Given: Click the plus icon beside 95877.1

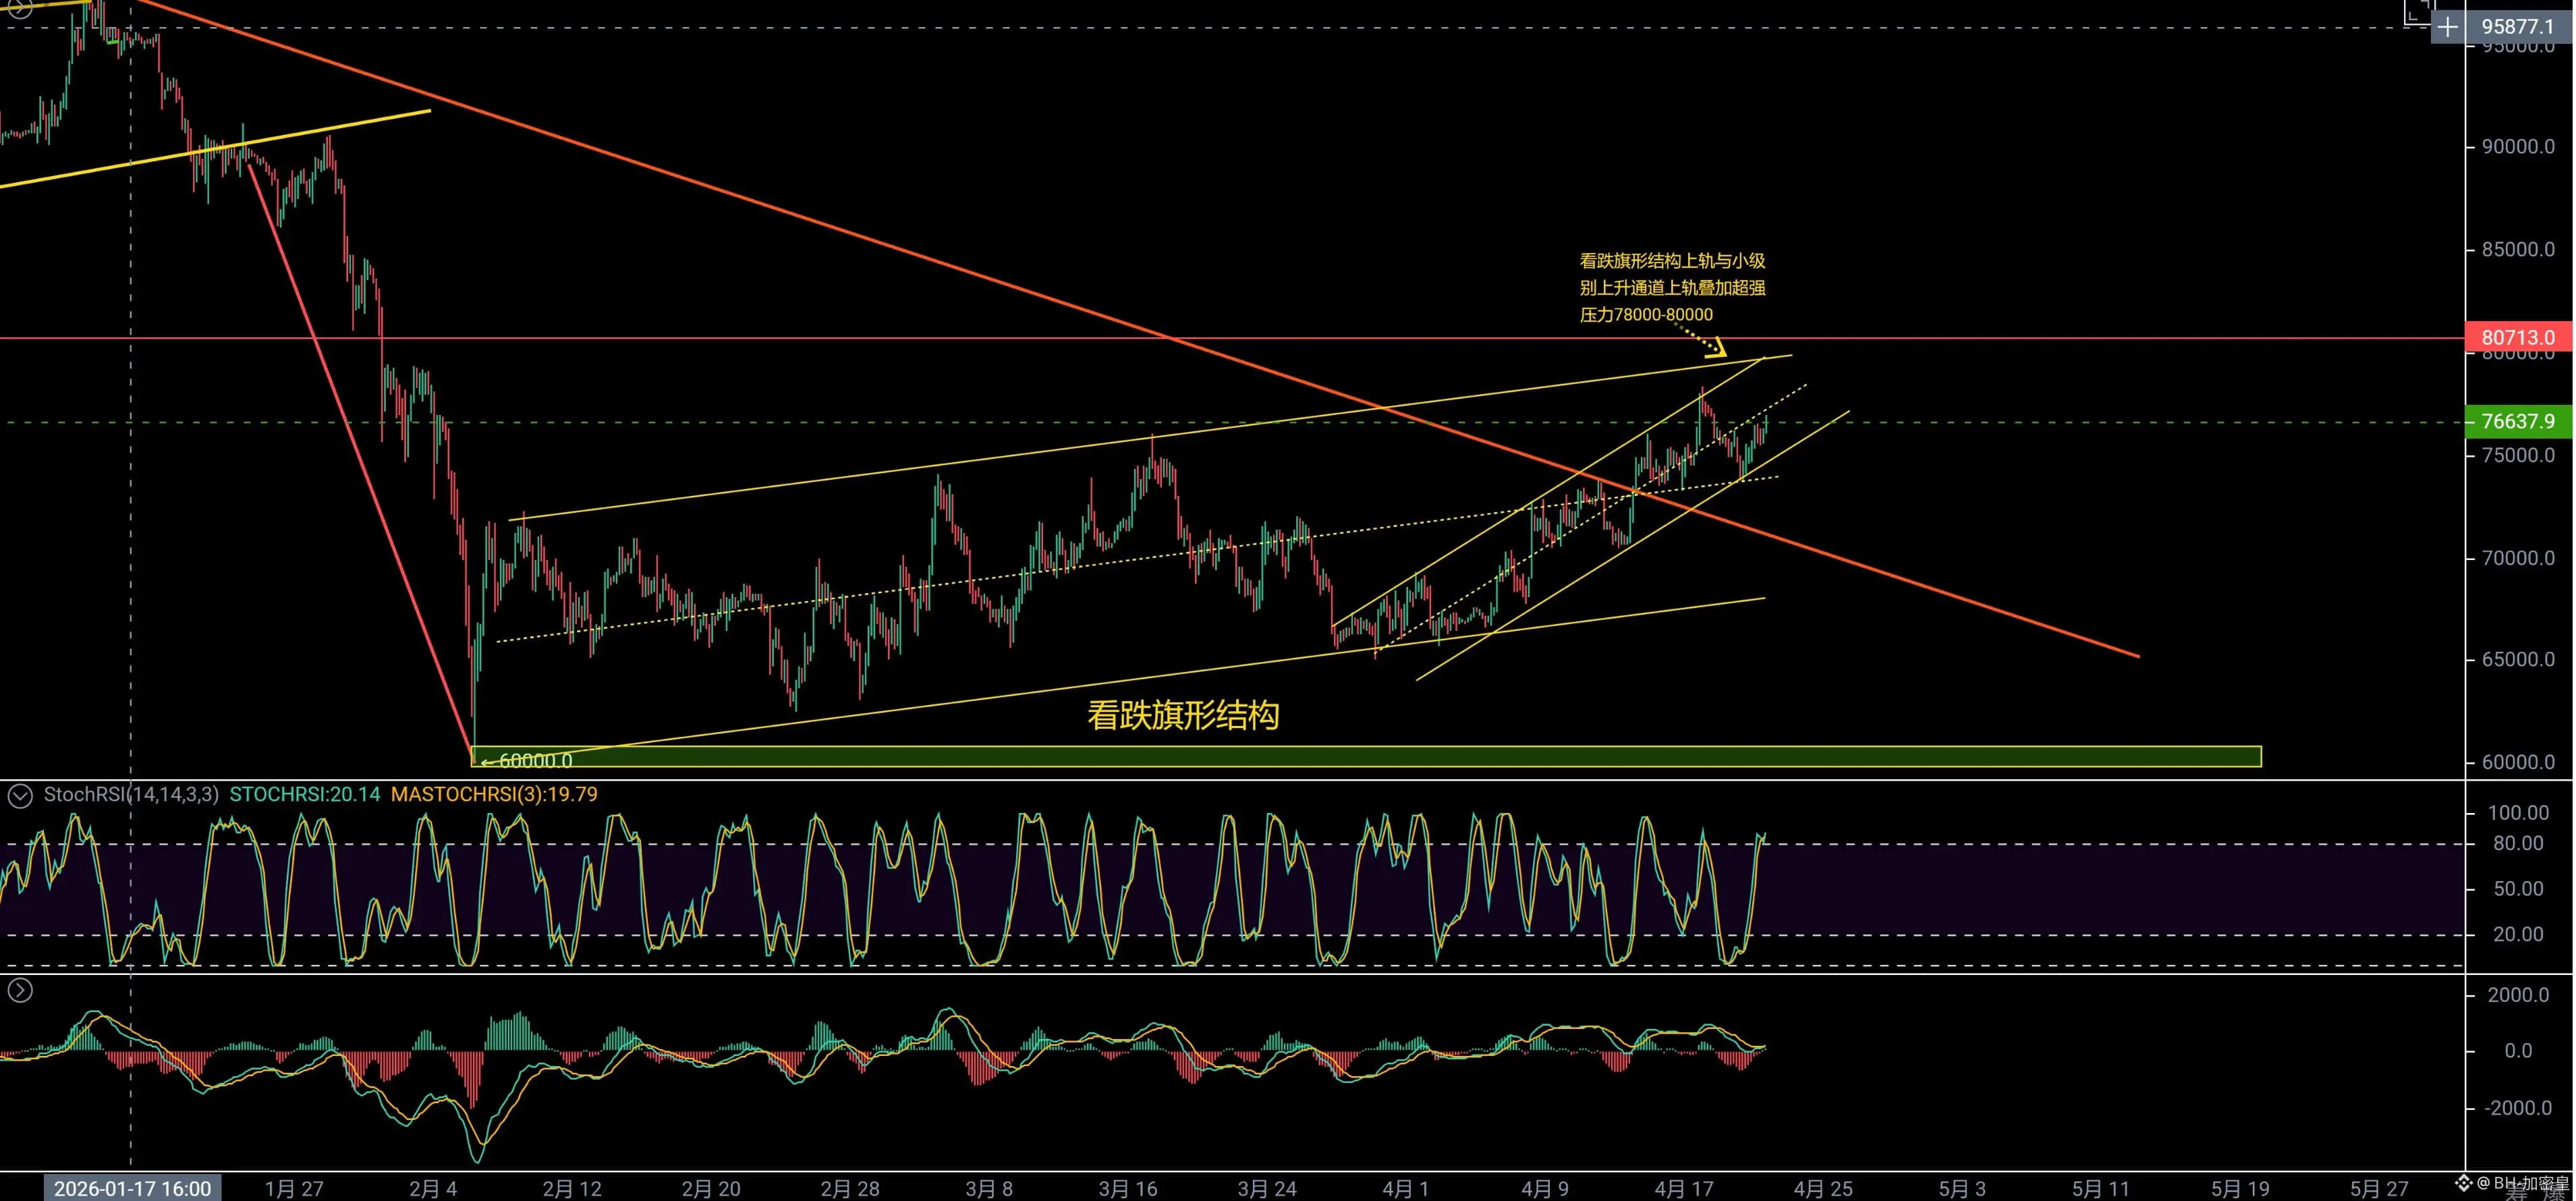Looking at the screenshot, I should (2447, 27).
